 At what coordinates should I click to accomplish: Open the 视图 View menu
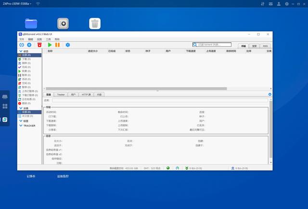pos(39,39)
